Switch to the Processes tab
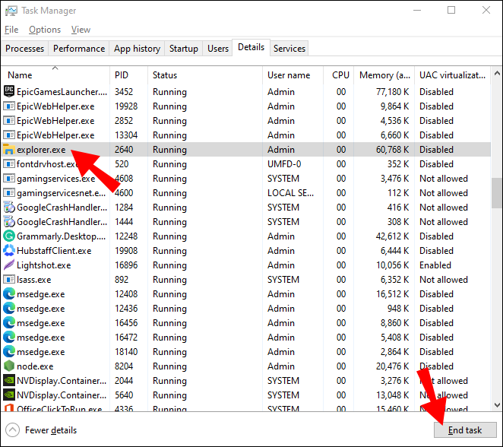This screenshot has width=503, height=447. [x=25, y=49]
